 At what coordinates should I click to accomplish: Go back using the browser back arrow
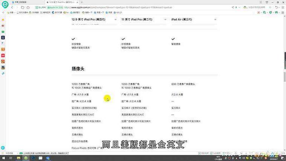(x=12, y=8)
